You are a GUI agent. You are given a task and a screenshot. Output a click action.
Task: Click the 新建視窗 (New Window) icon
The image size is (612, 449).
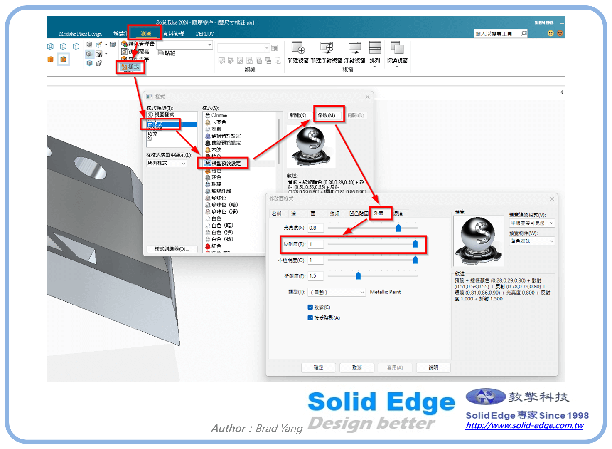point(298,49)
